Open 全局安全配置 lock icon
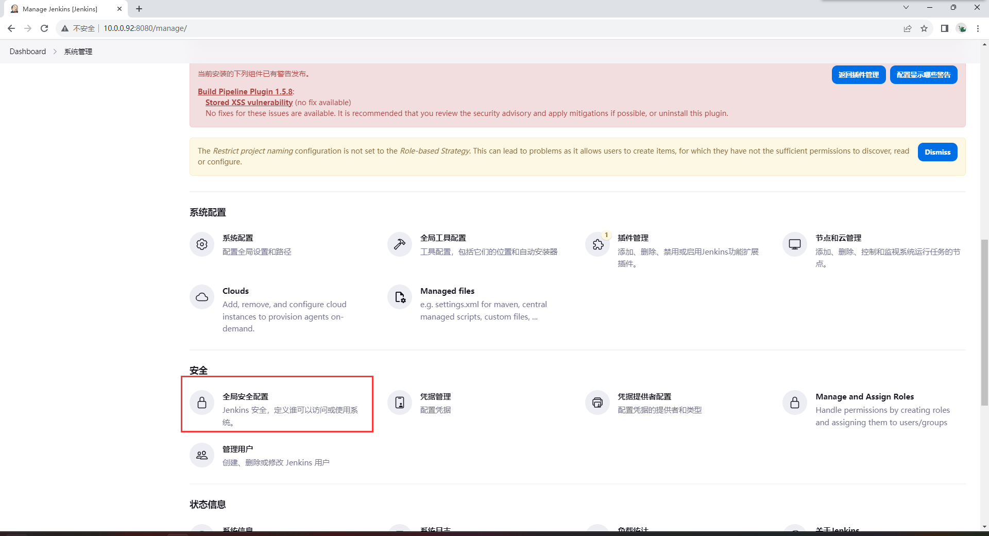 (x=202, y=403)
